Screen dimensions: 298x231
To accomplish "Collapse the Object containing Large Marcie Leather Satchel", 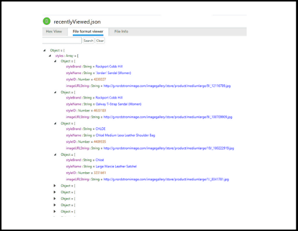I will [55, 155].
